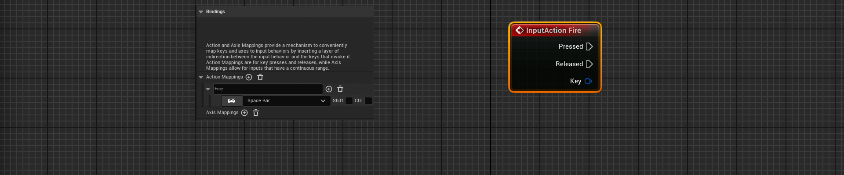Open the Space Bar key dropdown
Screen dimensions: 844x175
coord(286,101)
